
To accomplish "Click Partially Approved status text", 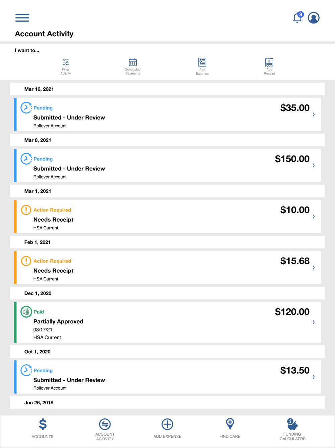I will coord(58,321).
